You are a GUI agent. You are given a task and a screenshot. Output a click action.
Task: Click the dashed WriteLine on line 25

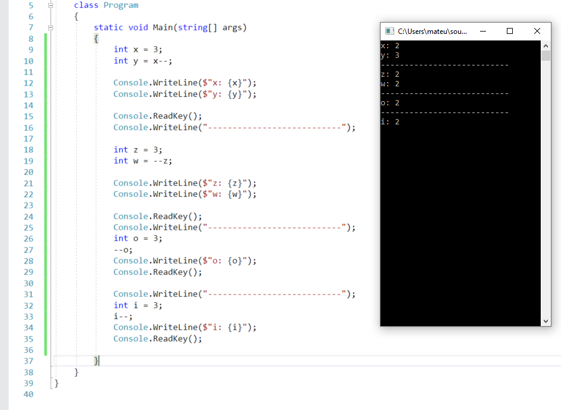point(235,228)
